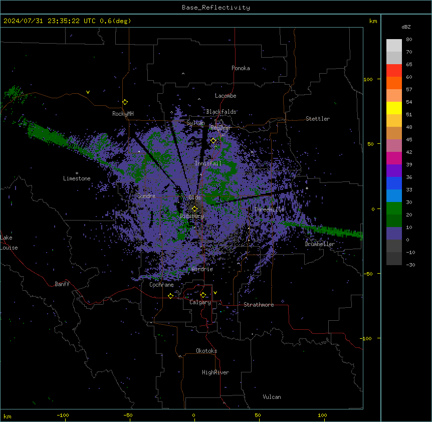Click the Didsbury label

coord(191,216)
